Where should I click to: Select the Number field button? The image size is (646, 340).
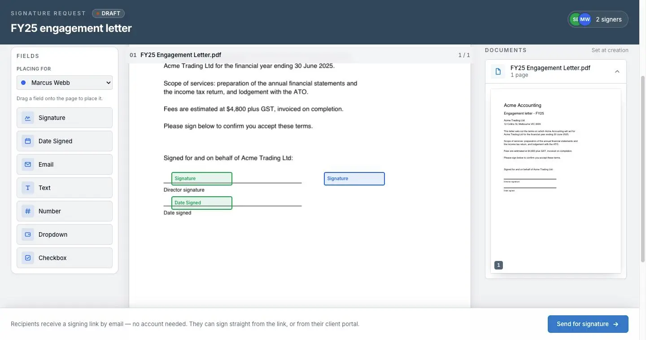pyautogui.click(x=65, y=211)
